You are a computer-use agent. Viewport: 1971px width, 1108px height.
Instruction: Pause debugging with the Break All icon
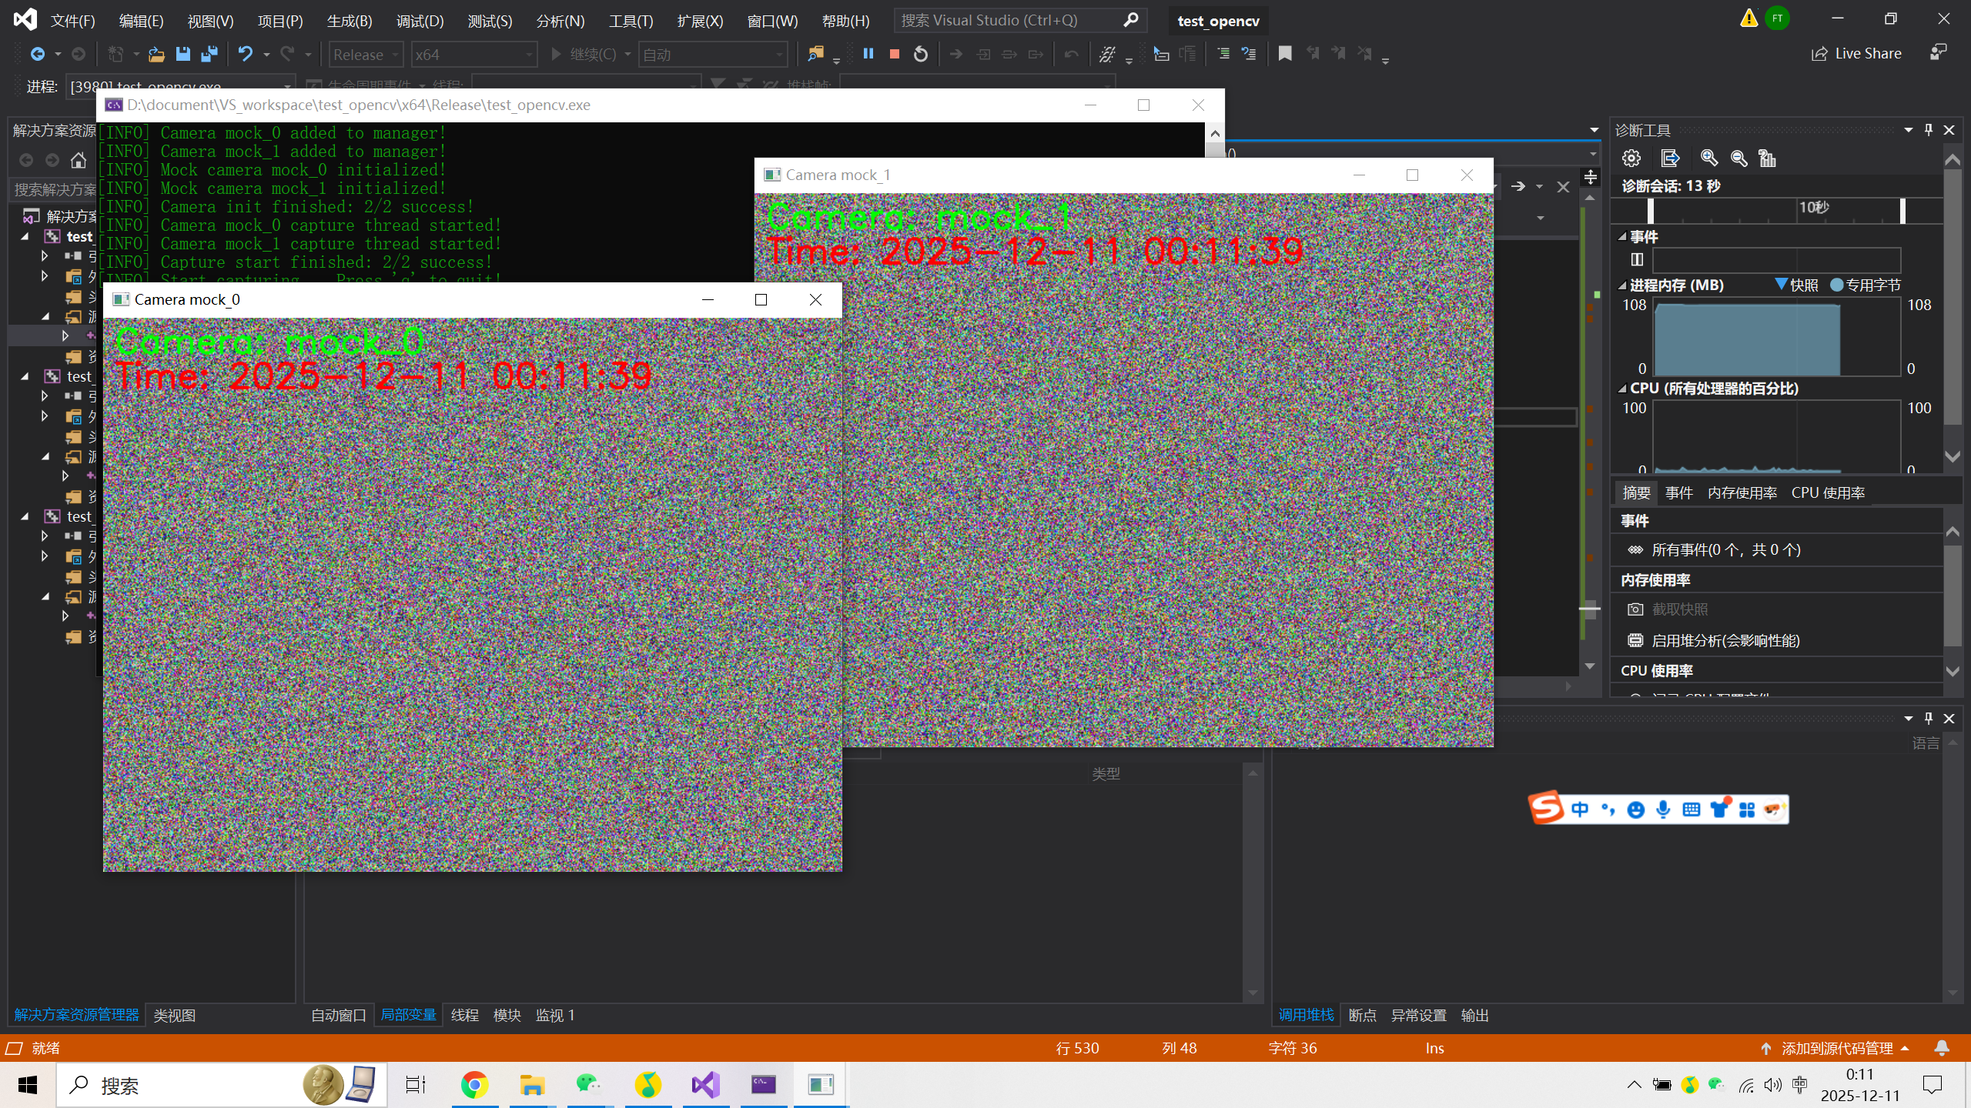click(x=868, y=54)
